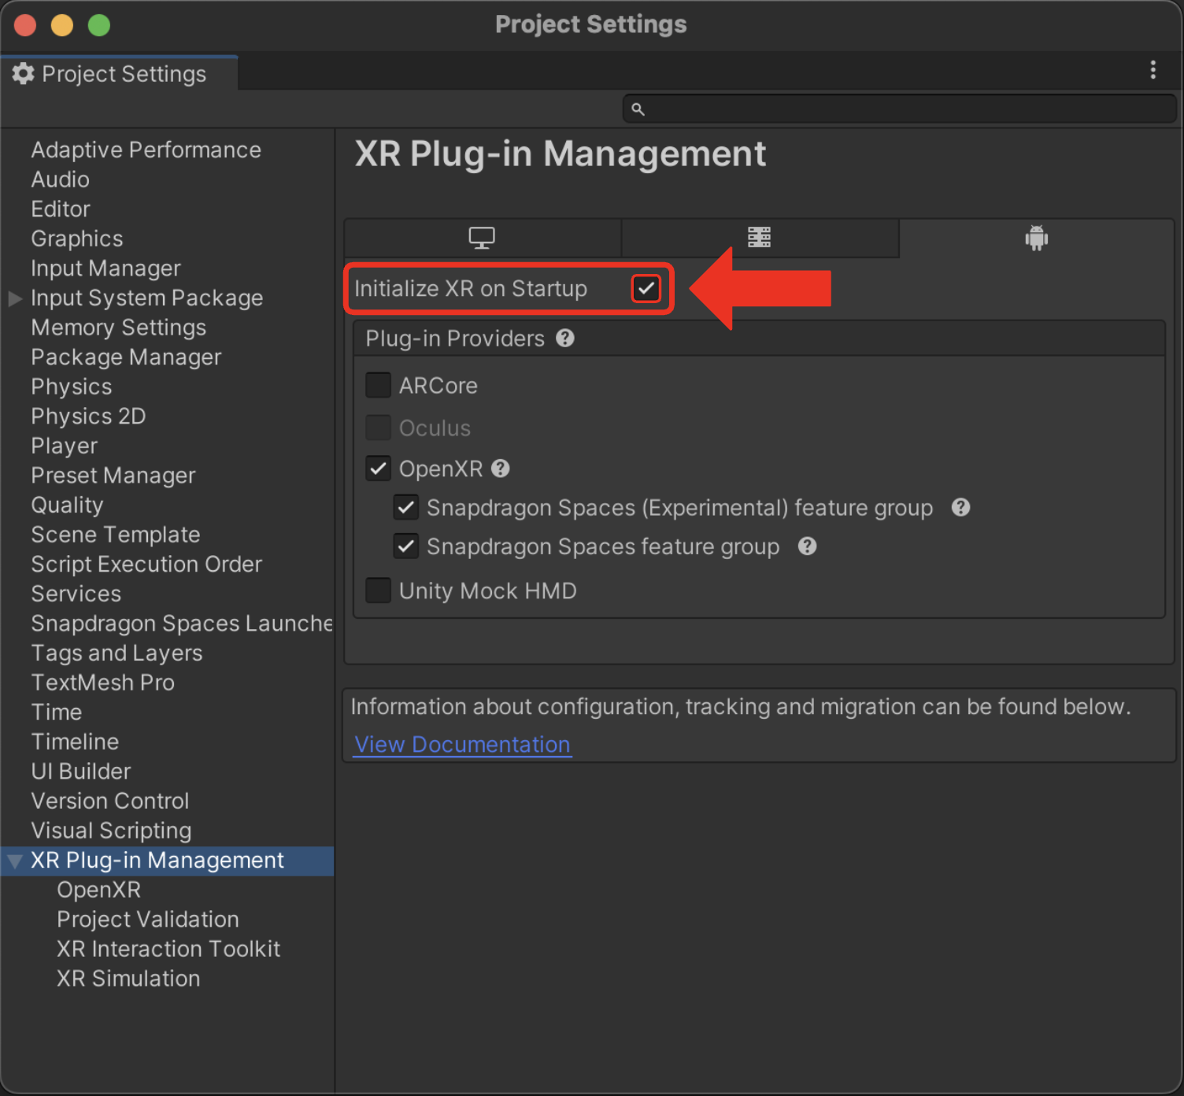Go to Graphics settings
Viewport: 1184px width, 1096px height.
(x=77, y=239)
